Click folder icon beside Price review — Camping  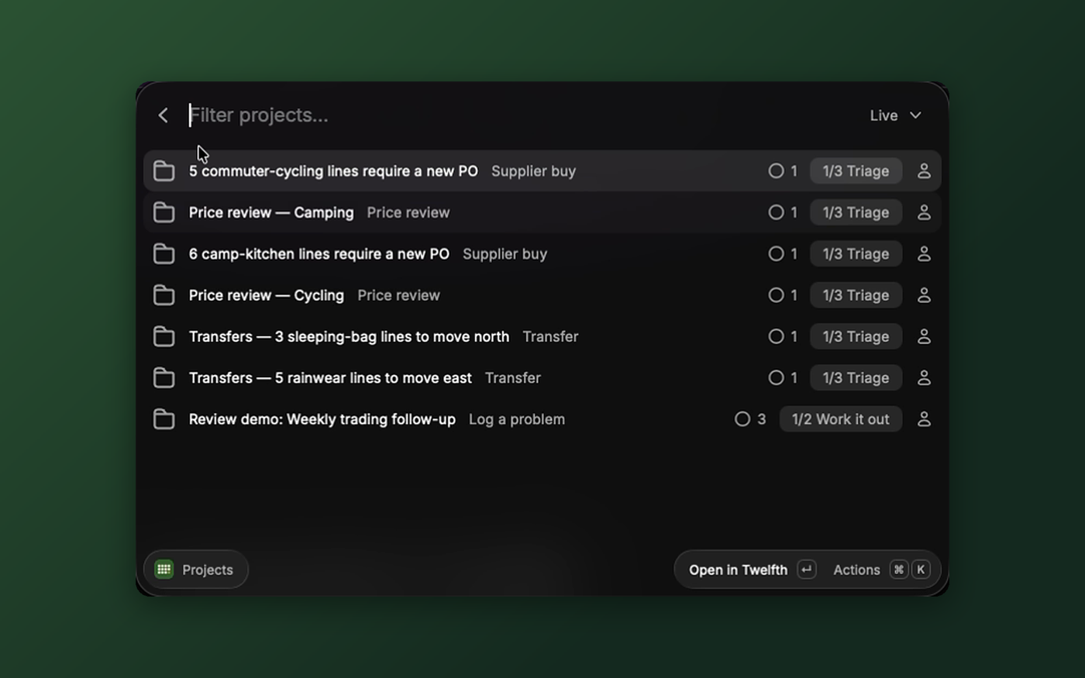coord(164,212)
